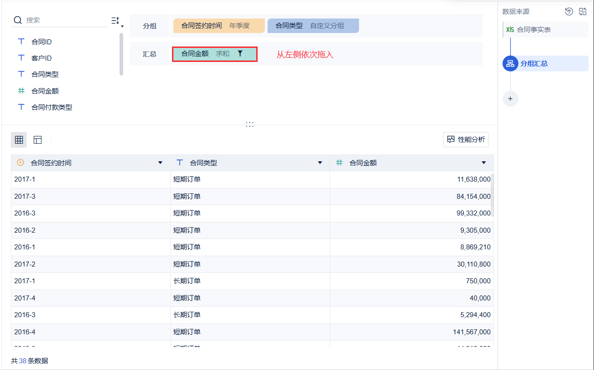Switch to the layout structure view icon
This screenshot has width=594, height=370.
pos(38,140)
